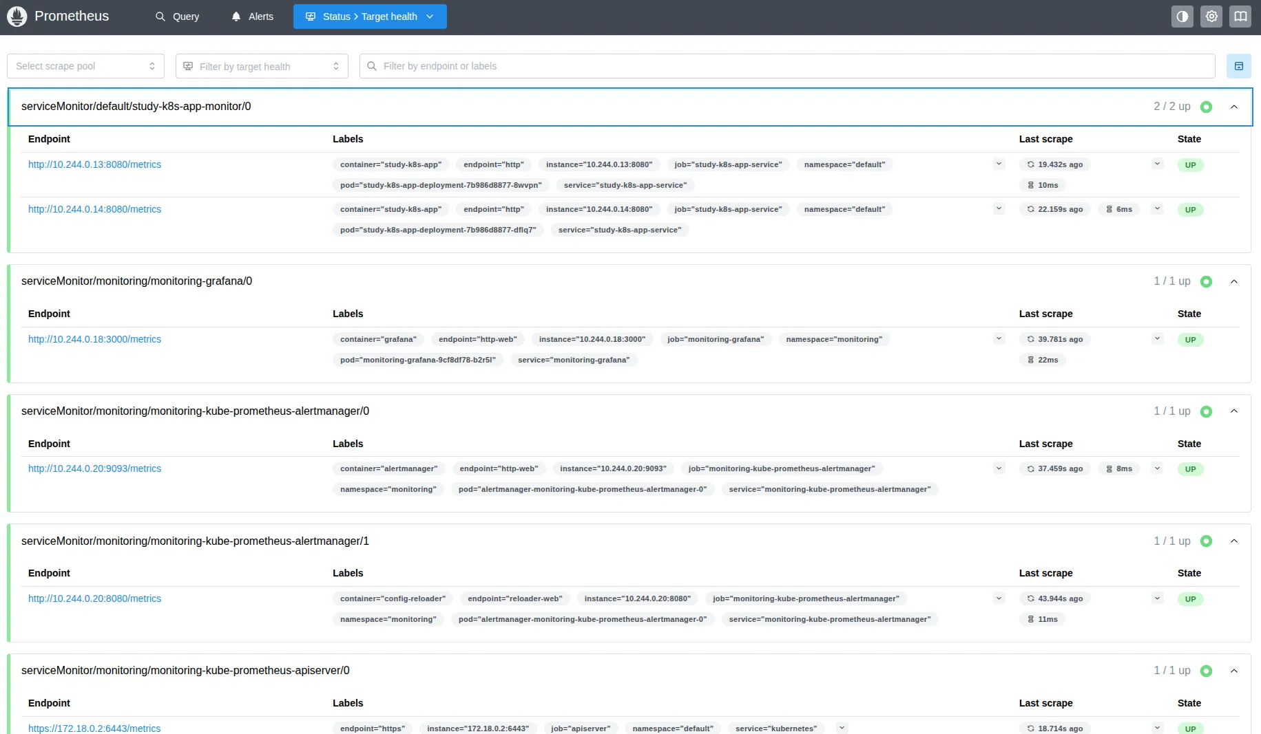Viewport: 1261px width, 734px height.
Task: Open the Query page
Action: (177, 17)
